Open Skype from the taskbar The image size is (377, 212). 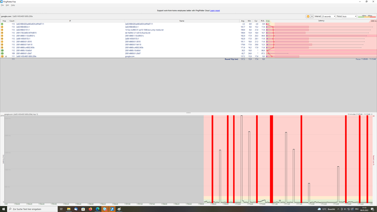105,209
